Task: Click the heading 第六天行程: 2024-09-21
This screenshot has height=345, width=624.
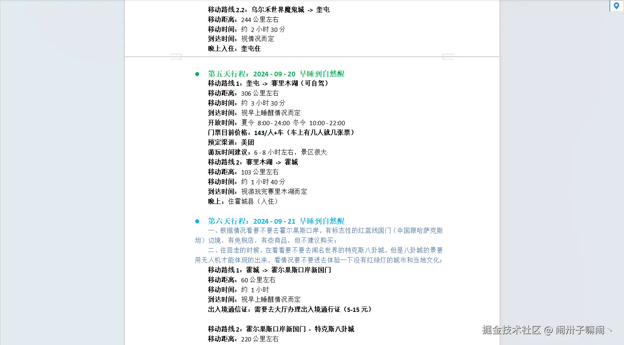Action: (276, 221)
